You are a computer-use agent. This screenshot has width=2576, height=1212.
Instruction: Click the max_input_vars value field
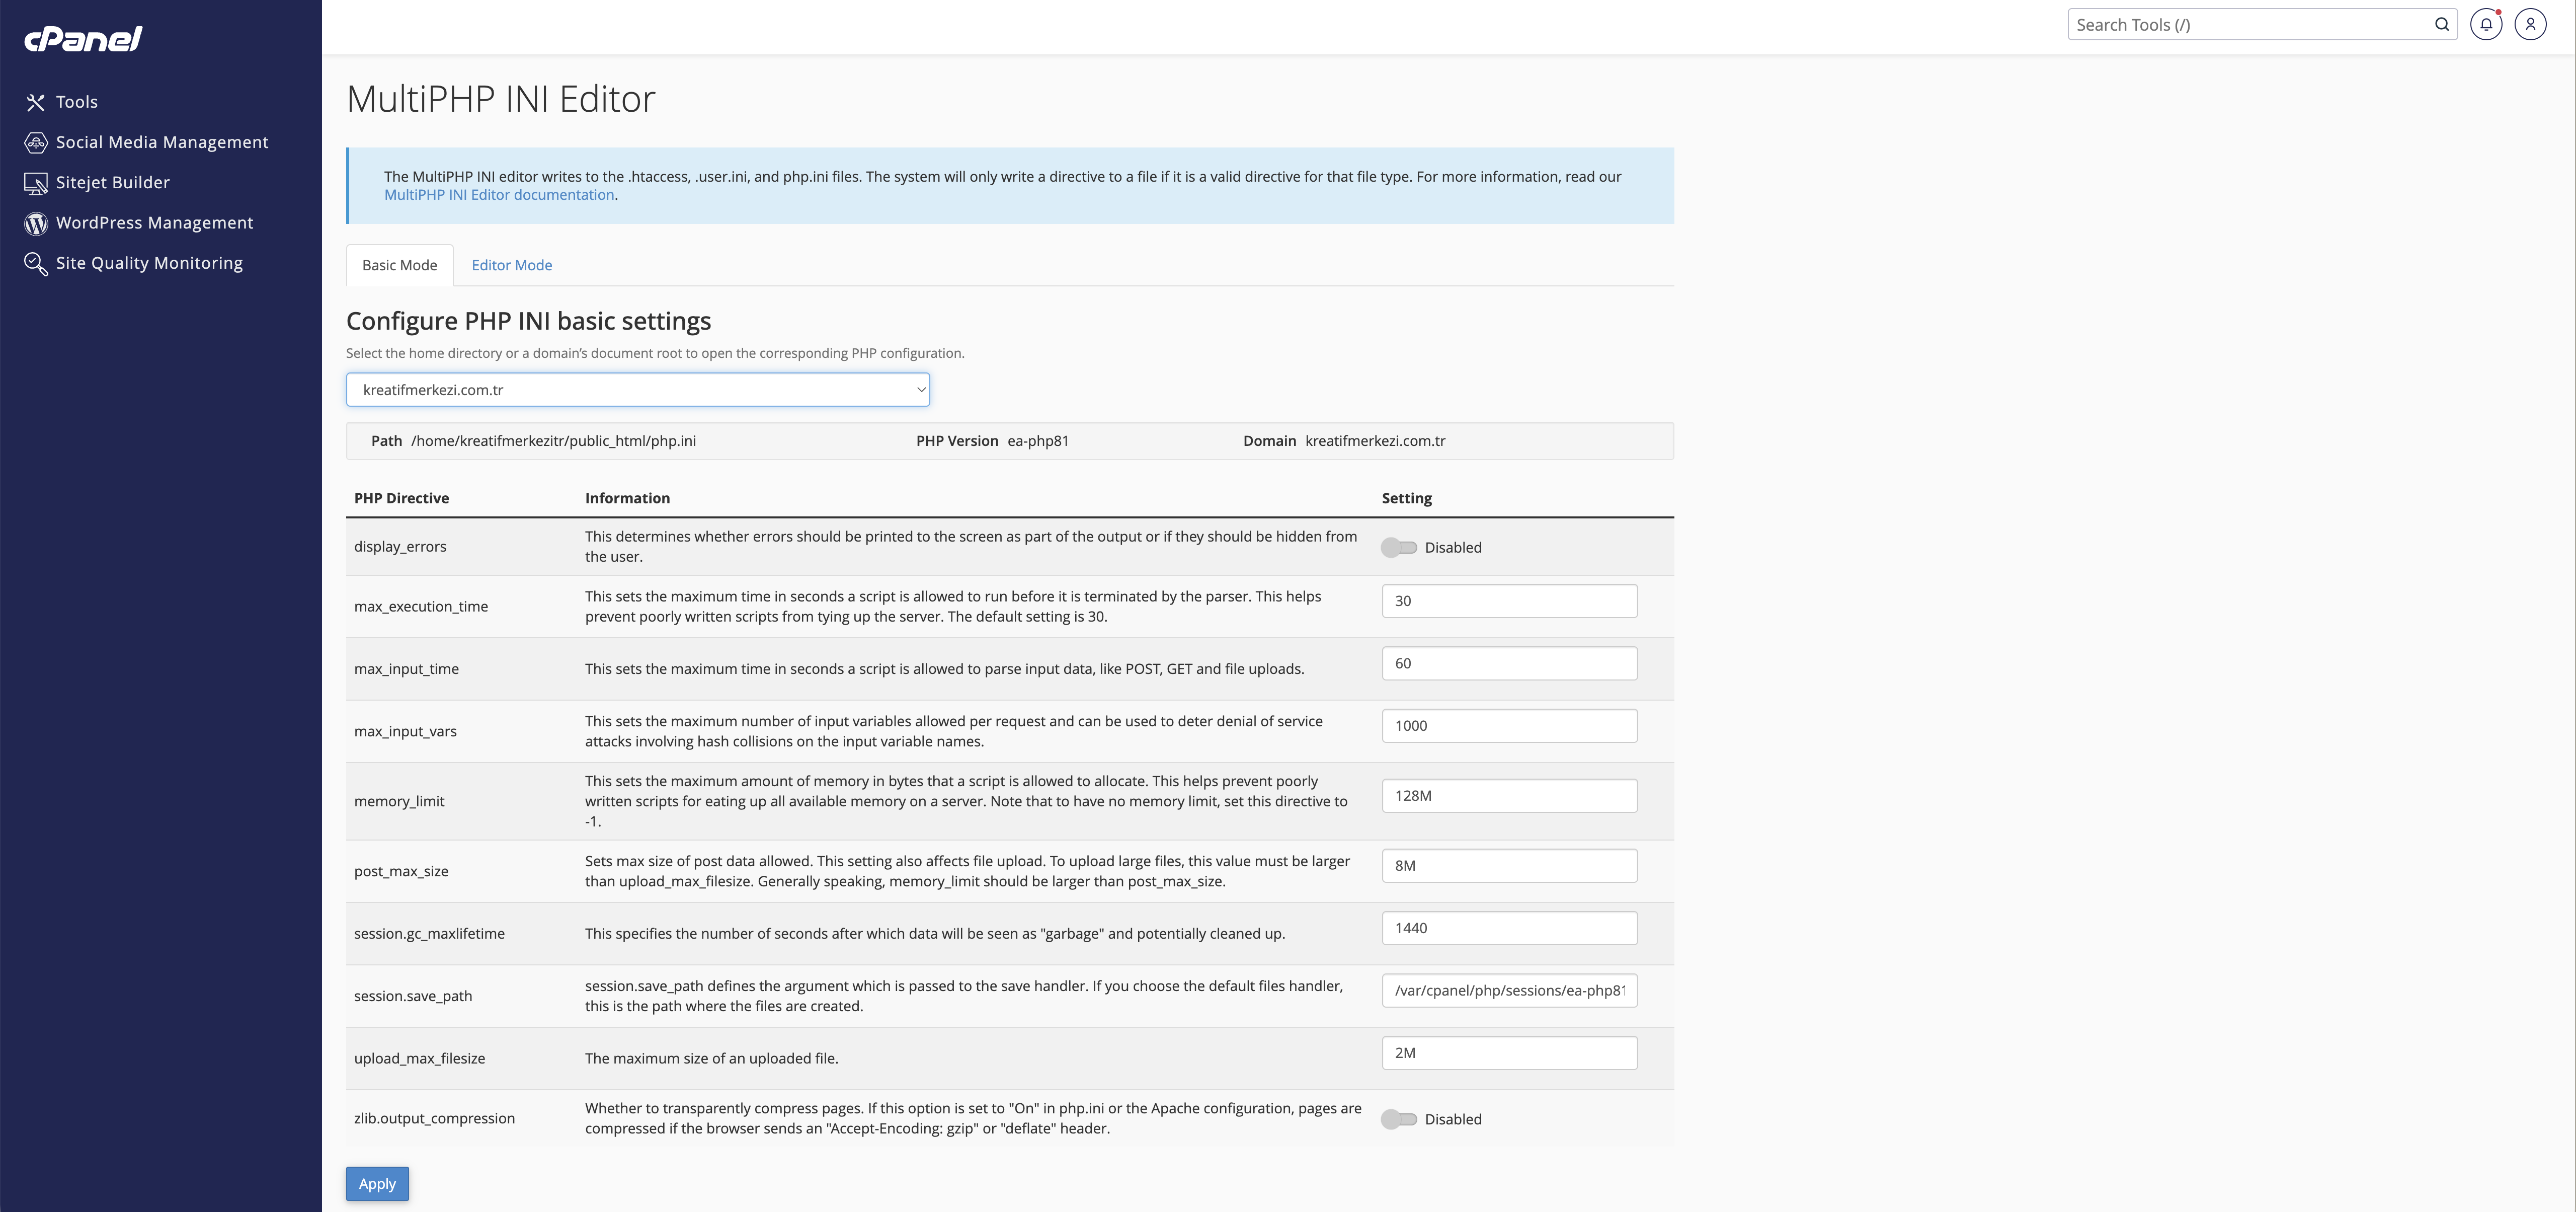[1509, 726]
